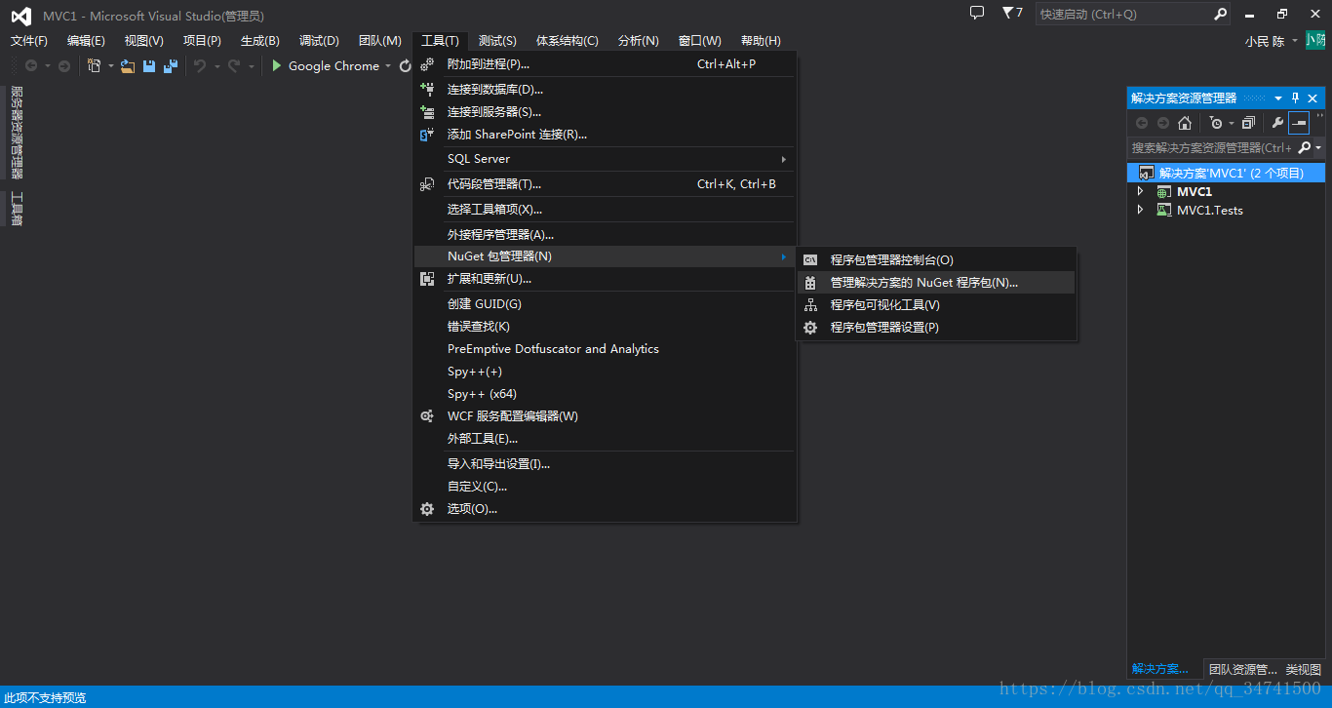The width and height of the screenshot is (1332, 708).
Task: Open the pending changes filter dropdown arrow
Action: (1232, 123)
